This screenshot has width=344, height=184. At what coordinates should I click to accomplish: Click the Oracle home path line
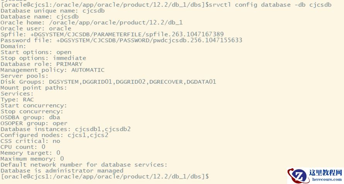tap(92, 23)
